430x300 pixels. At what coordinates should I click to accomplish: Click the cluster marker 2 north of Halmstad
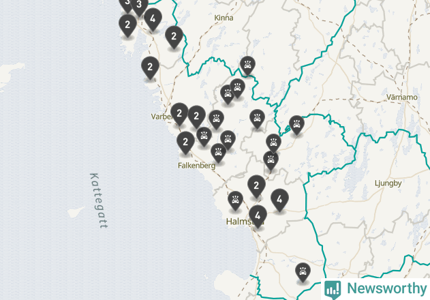point(256,186)
